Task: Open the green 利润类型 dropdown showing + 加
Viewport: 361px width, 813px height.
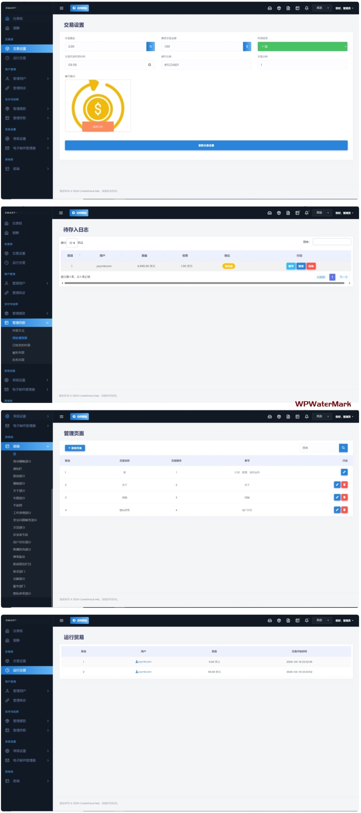Action: coord(302,46)
